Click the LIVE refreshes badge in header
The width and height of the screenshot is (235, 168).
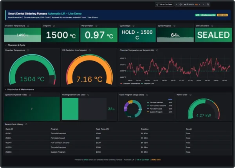coord(205,15)
